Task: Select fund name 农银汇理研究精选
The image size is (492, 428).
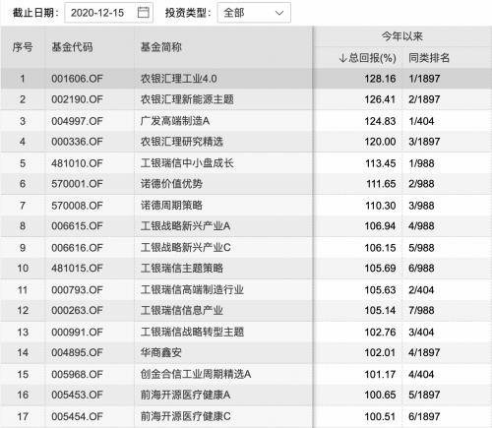Action: coord(182,142)
